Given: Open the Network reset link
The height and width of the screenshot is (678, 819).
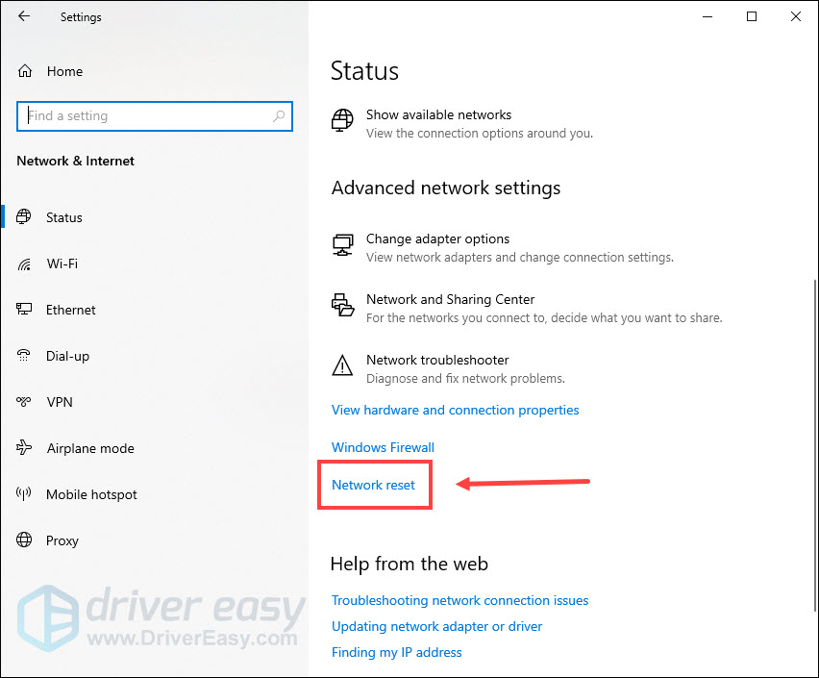Looking at the screenshot, I should [374, 485].
